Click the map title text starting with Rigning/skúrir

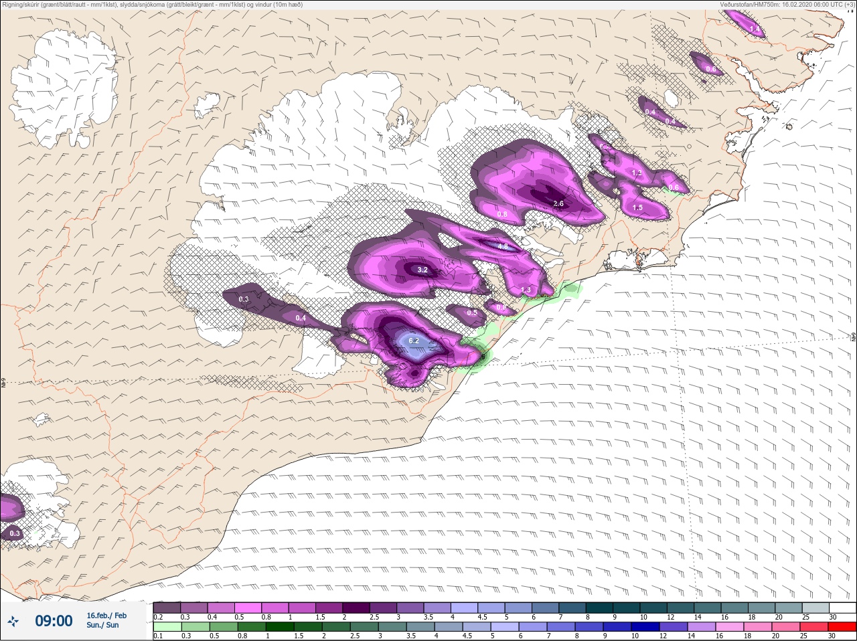coord(152,4)
